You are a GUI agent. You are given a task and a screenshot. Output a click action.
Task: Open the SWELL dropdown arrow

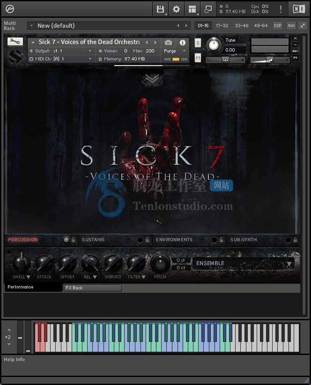coord(29,277)
